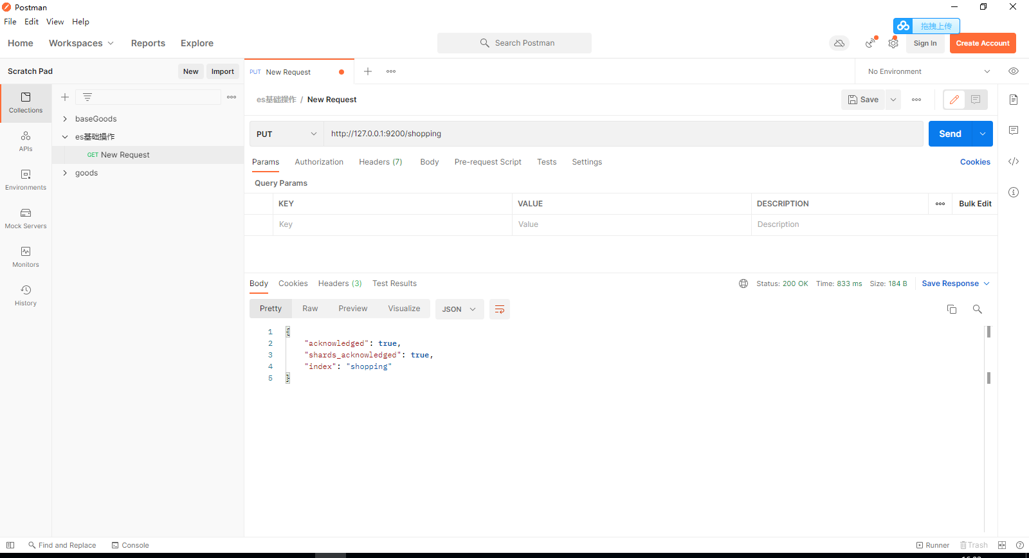Open the Monitors sidebar panel

(26, 257)
